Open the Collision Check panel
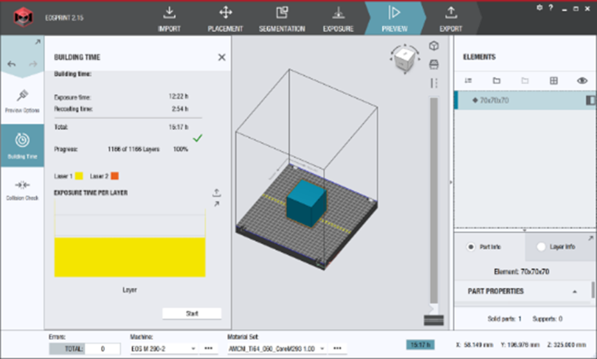Screen dimensions: 597x359 click(22, 189)
